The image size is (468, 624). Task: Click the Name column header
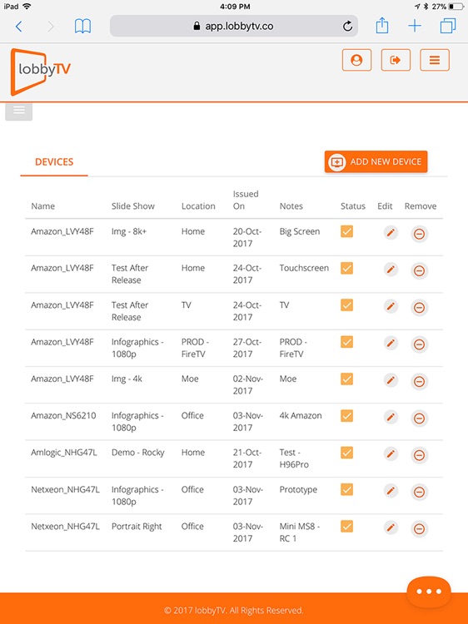pyautogui.click(x=43, y=206)
